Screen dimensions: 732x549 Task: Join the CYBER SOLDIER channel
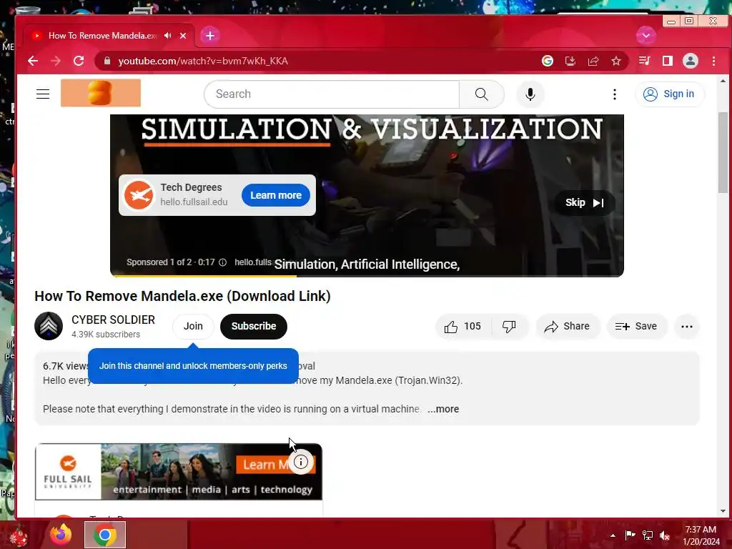[193, 326]
